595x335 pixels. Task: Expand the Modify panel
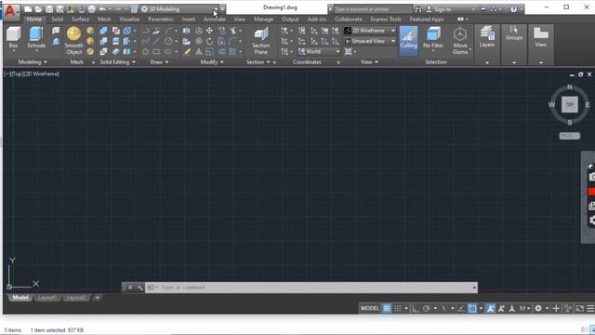point(212,62)
